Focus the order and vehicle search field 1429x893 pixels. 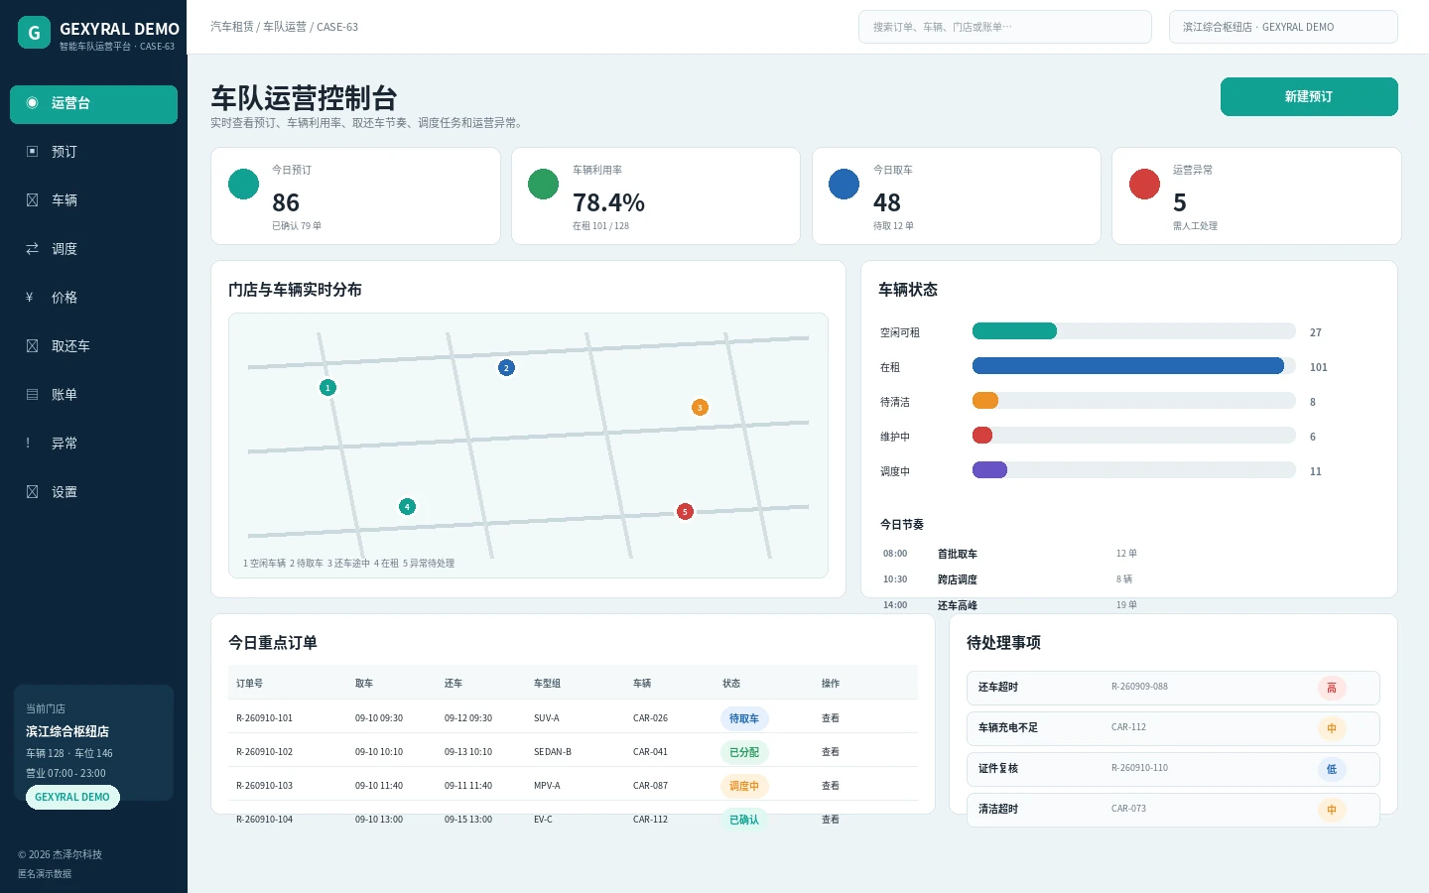1005,27
